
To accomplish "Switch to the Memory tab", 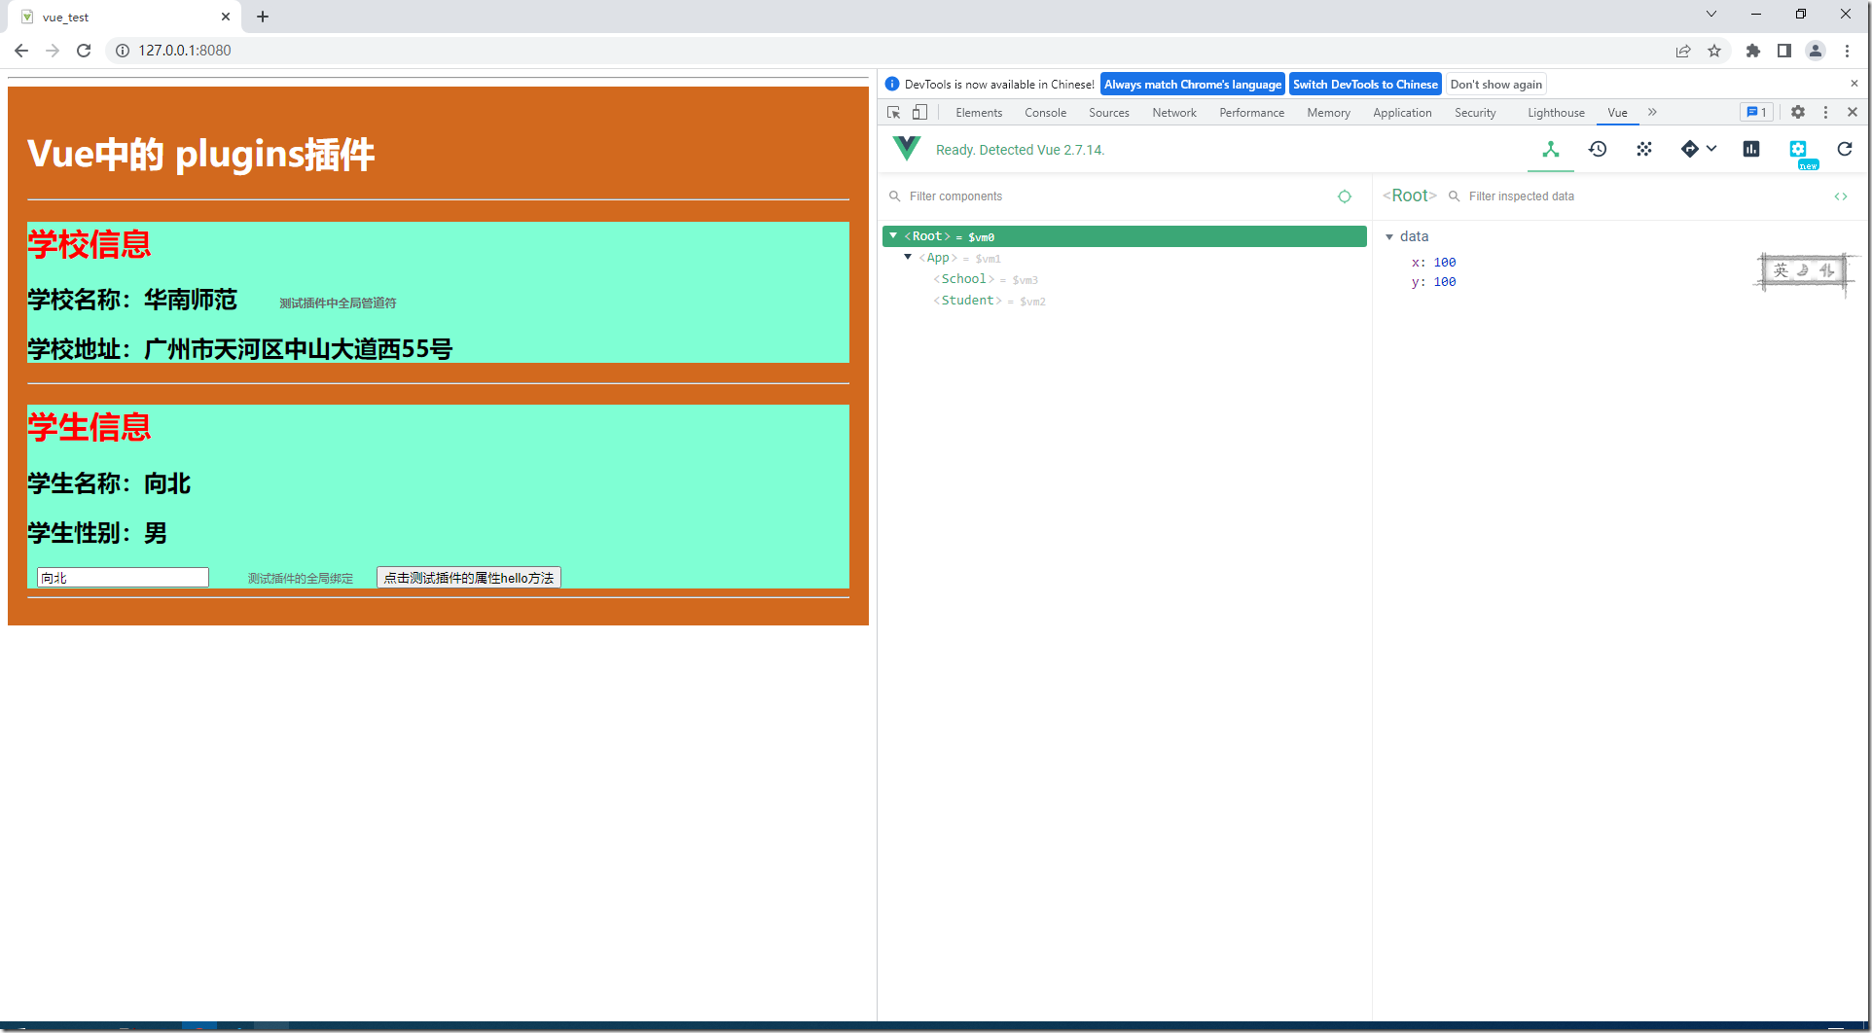I will coord(1328,113).
